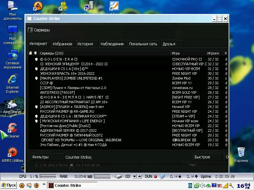Screen dimensions: 254x190
Task: Open Сетевое окружение desktop icon
Action: 13,59
